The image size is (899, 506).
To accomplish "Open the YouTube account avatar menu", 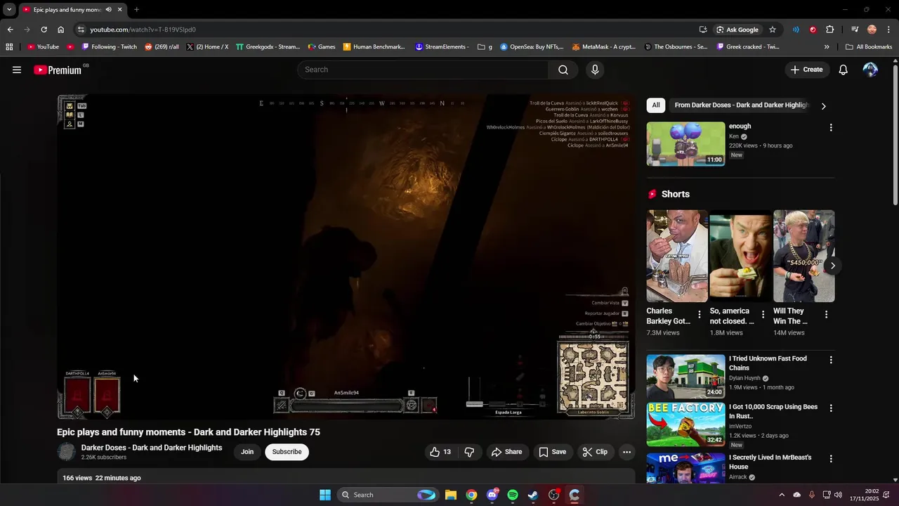I will point(870,70).
